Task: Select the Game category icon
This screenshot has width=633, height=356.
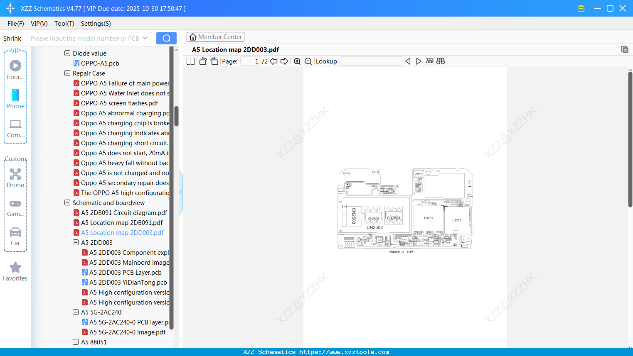Action: pyautogui.click(x=15, y=208)
